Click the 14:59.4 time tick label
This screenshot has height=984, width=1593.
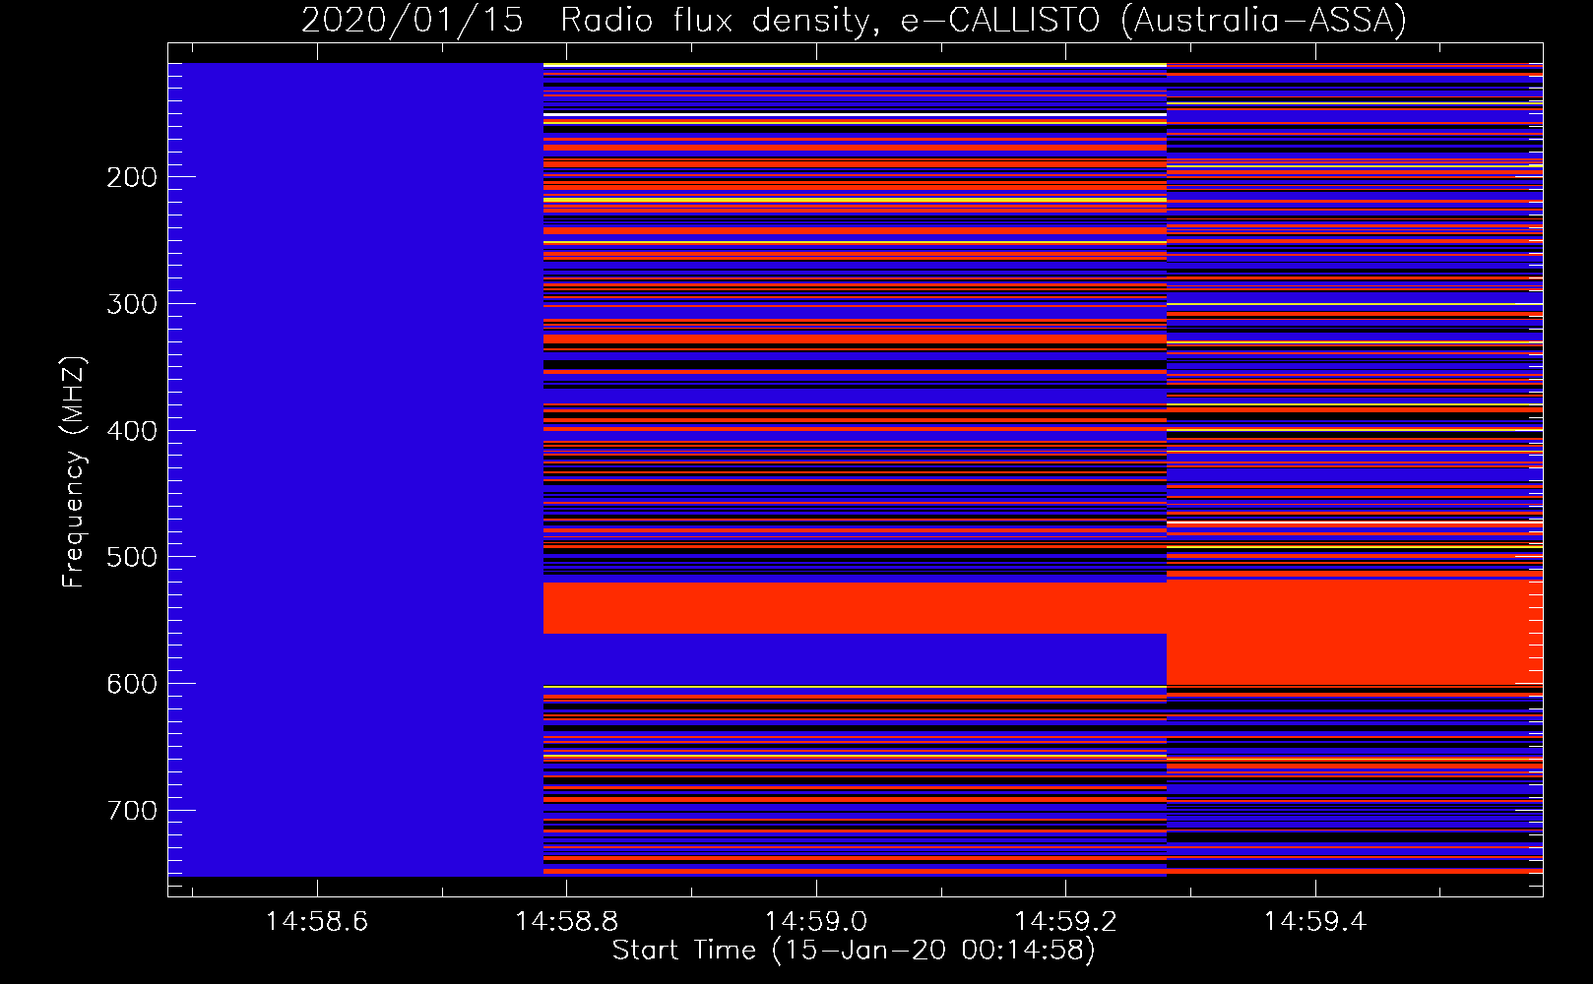click(x=1315, y=921)
